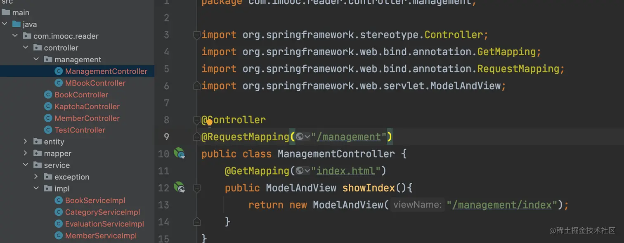Click the BookController class icon
This screenshot has width=624, height=243.
click(48, 95)
